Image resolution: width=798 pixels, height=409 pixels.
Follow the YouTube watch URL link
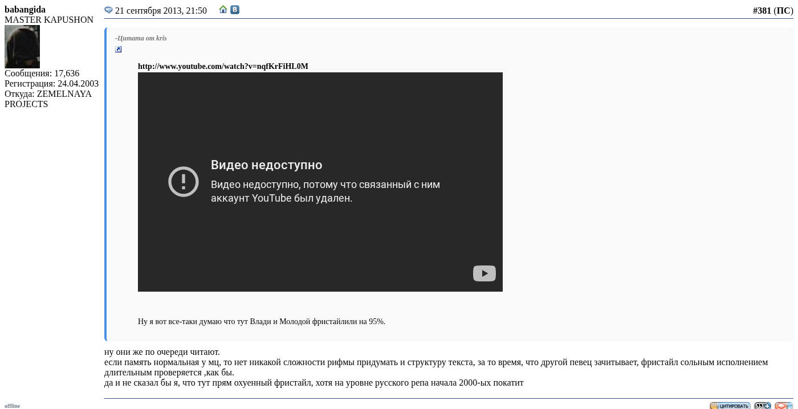[223, 67]
